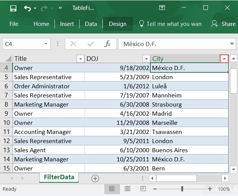
Task: Click the Save icon in title bar
Action: pos(13,8)
